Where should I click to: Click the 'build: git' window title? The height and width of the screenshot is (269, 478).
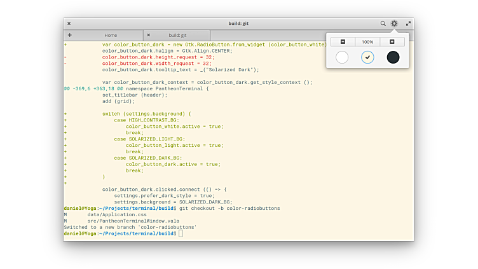pos(238,24)
